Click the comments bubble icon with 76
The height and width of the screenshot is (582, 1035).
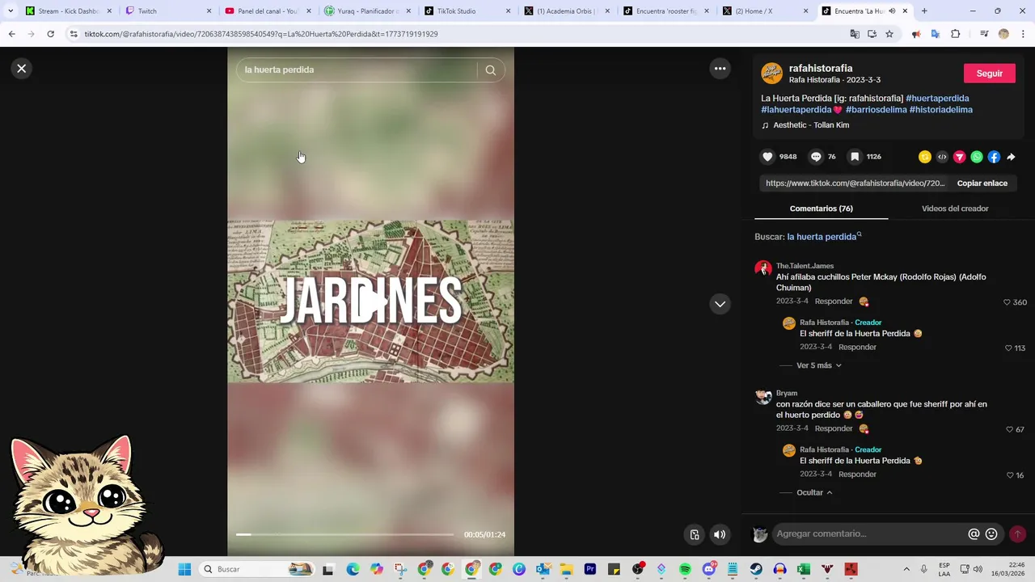[x=816, y=157]
